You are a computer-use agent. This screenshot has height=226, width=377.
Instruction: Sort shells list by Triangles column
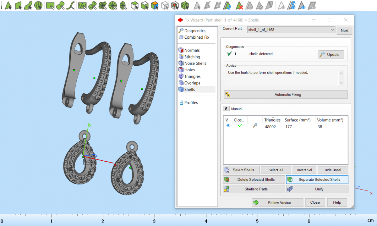click(272, 120)
